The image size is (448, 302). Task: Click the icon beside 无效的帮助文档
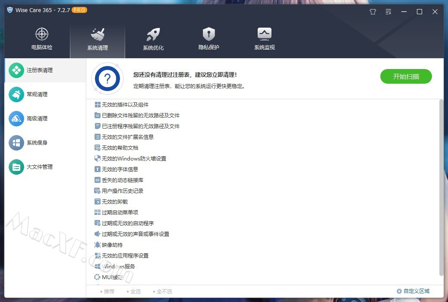[98, 148]
